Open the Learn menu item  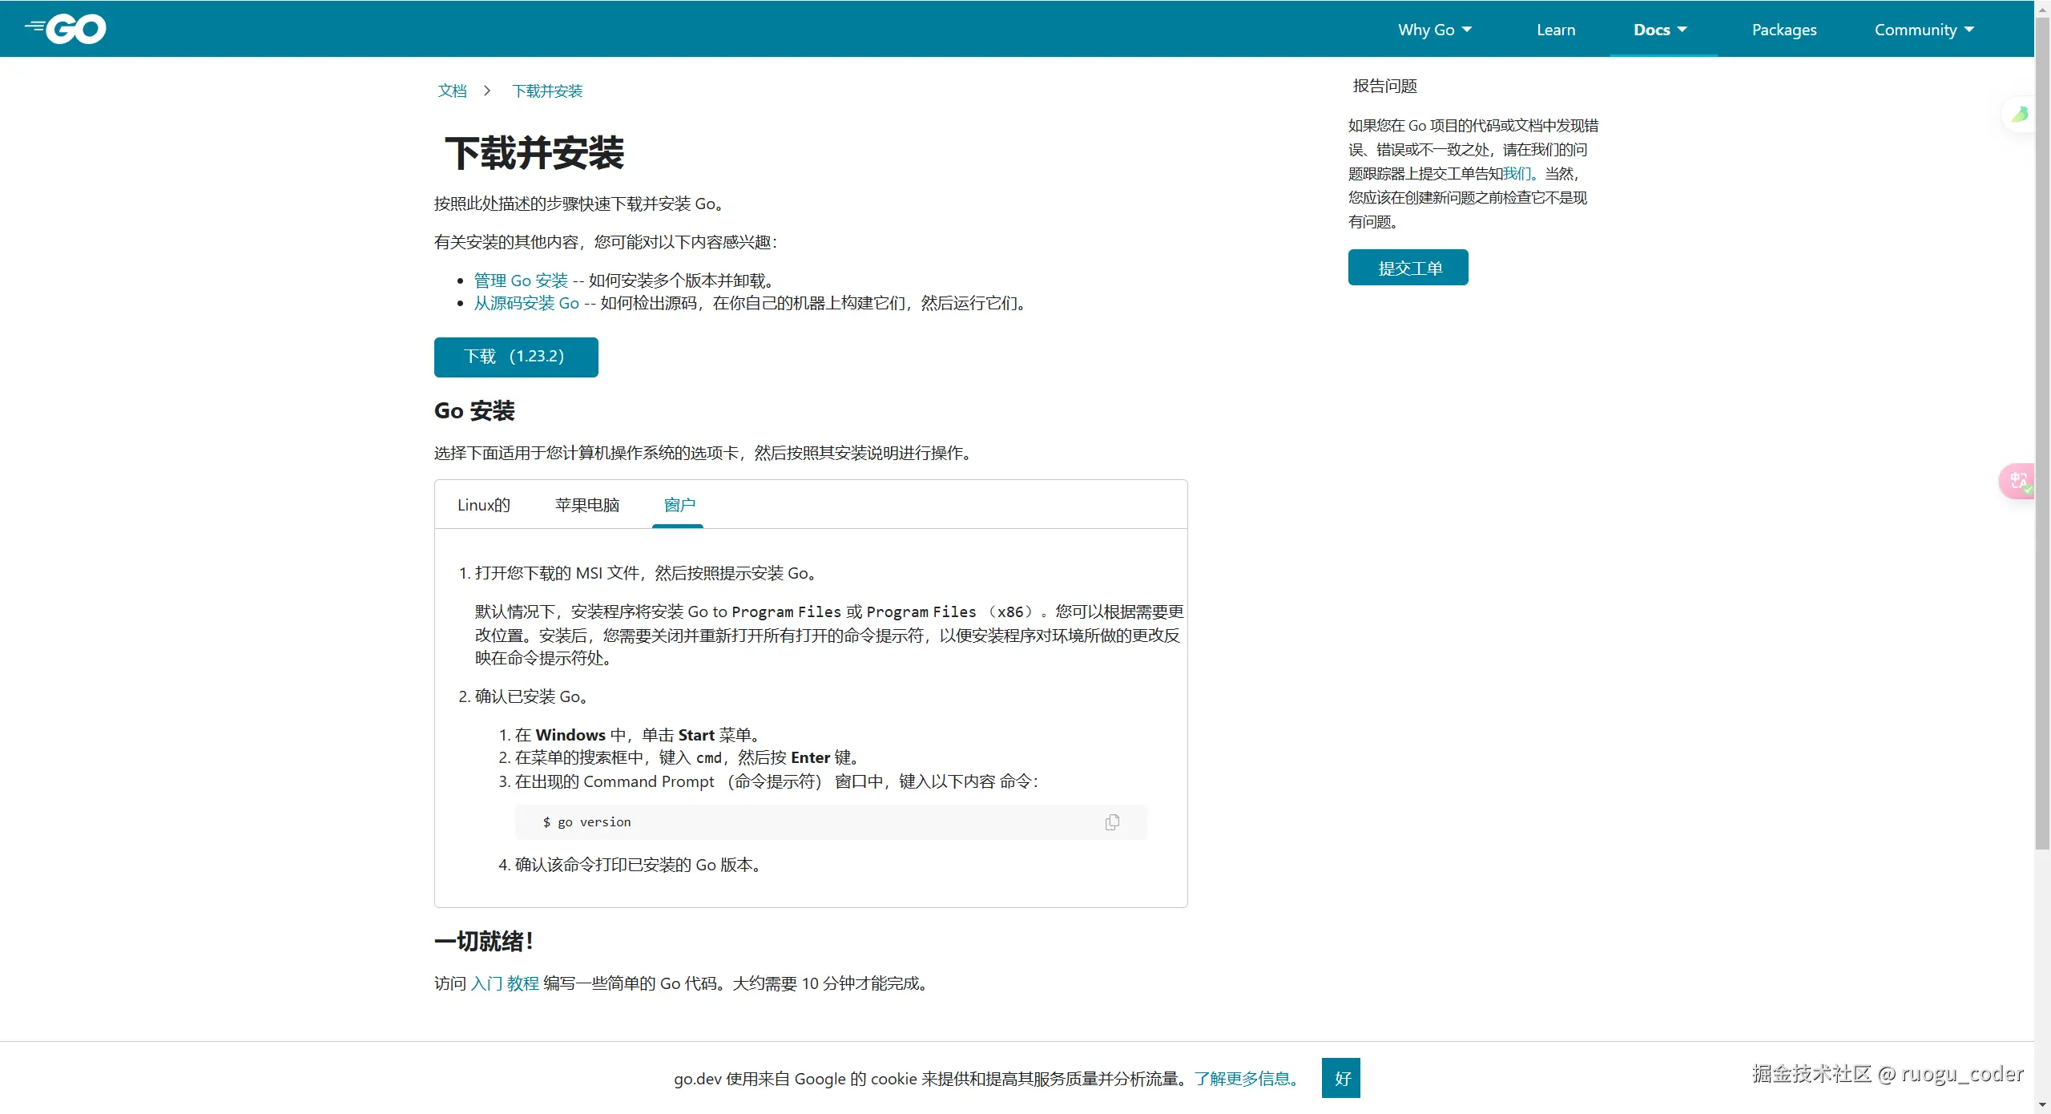click(x=1555, y=30)
